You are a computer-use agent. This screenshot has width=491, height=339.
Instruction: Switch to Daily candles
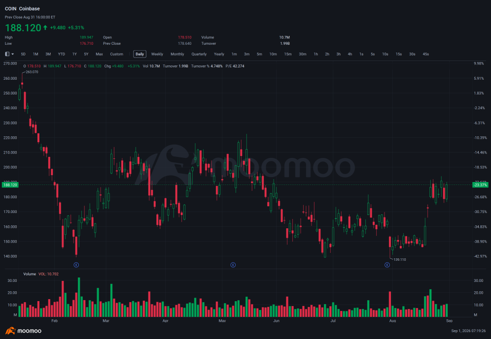pyautogui.click(x=140, y=54)
